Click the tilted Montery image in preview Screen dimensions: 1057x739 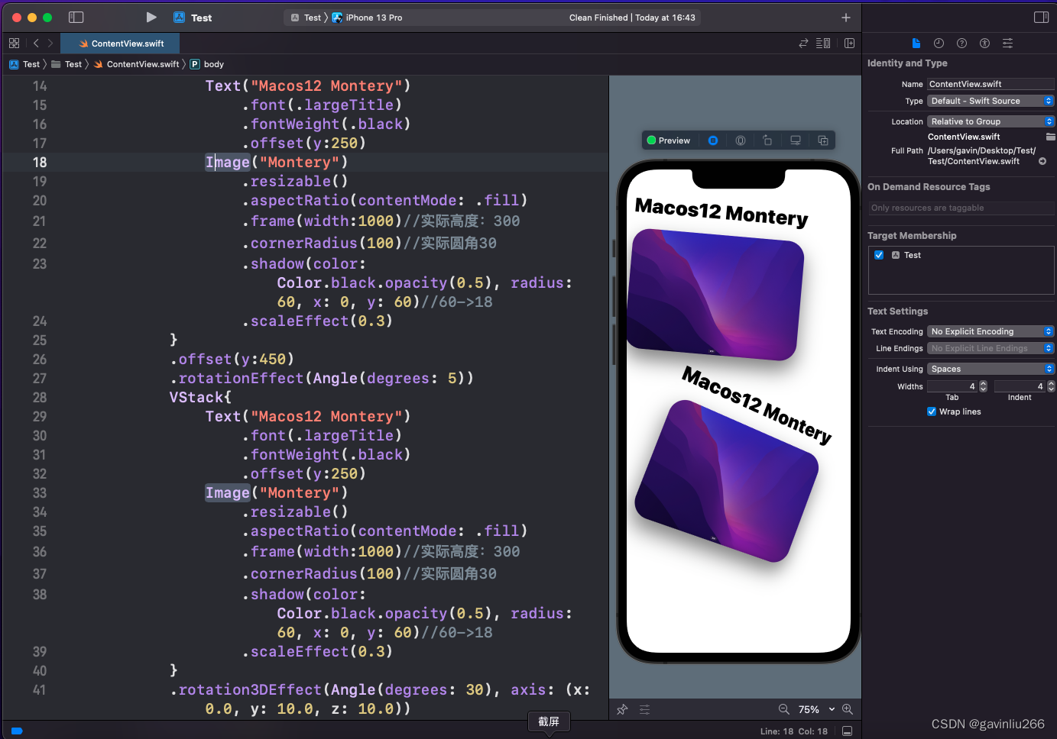727,481
